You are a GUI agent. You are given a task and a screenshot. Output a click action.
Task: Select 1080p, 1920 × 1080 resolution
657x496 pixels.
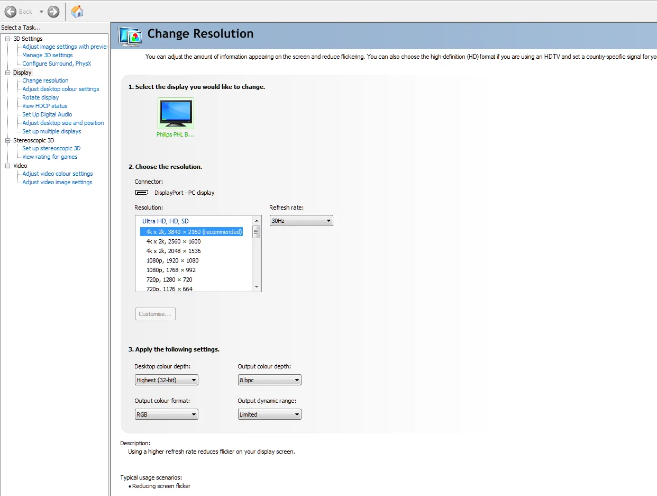point(172,260)
